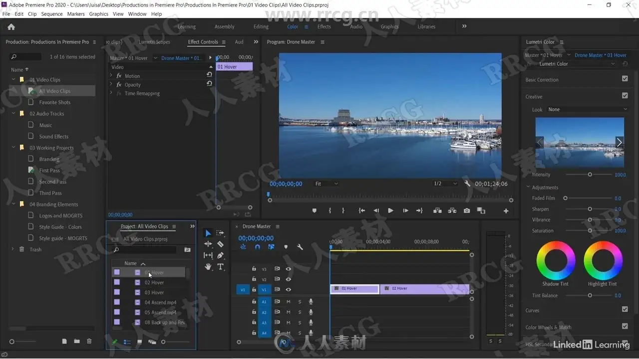Hide the V1 track output eye
This screenshot has height=359, width=639.
(288, 289)
